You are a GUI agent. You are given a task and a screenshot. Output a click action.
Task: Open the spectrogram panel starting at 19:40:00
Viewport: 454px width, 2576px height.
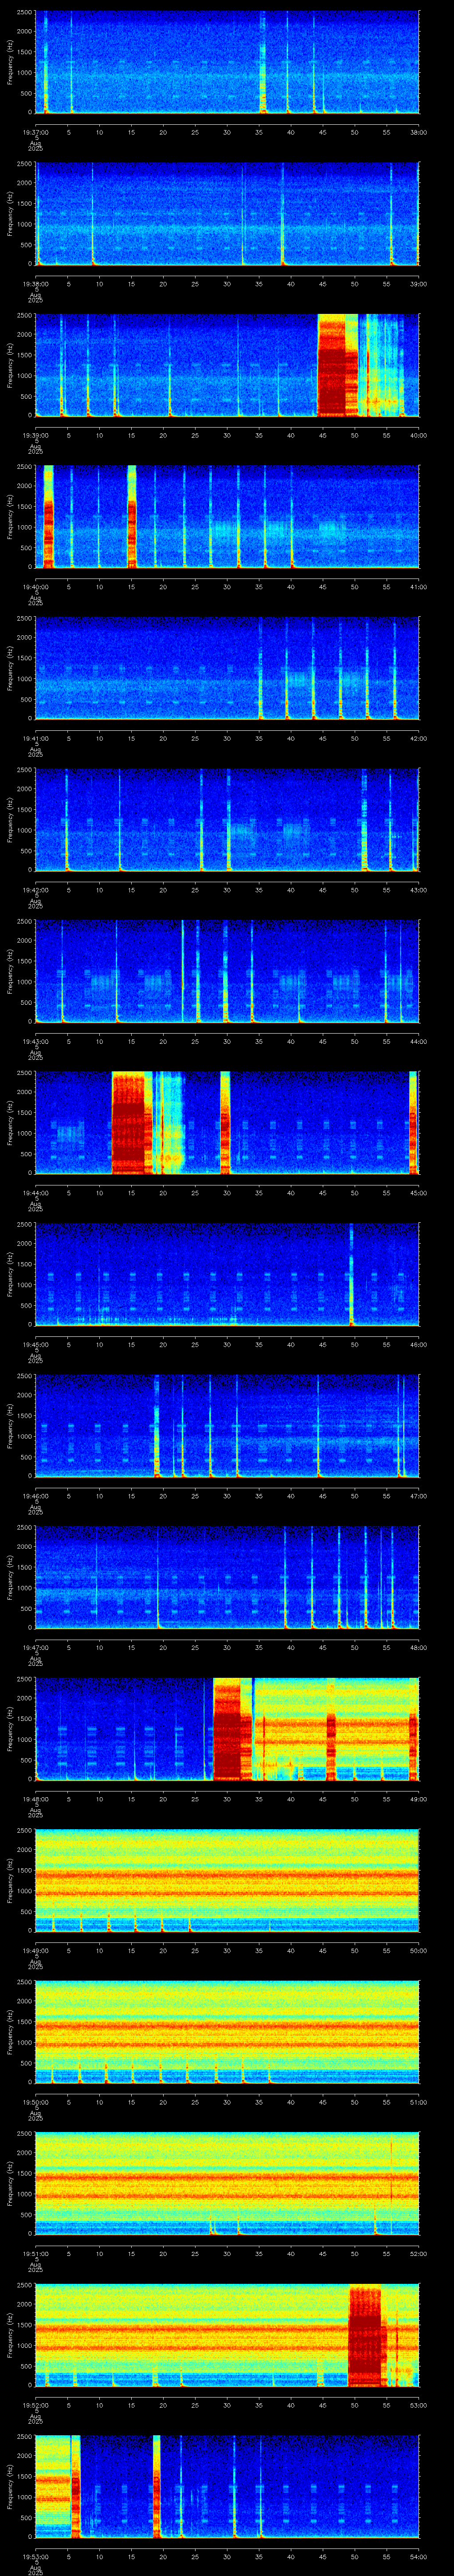pos(227,517)
